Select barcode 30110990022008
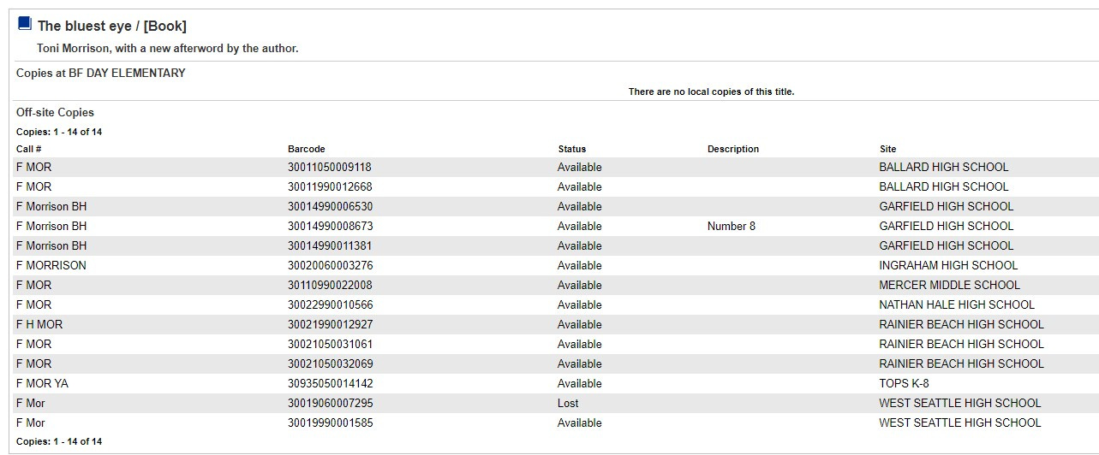Image resolution: width=1099 pixels, height=455 pixels. click(330, 286)
